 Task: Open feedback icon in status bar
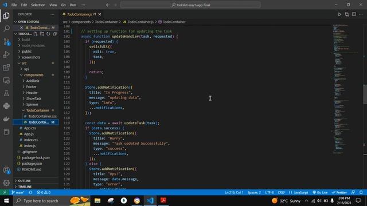pyautogui.click(x=353, y=192)
